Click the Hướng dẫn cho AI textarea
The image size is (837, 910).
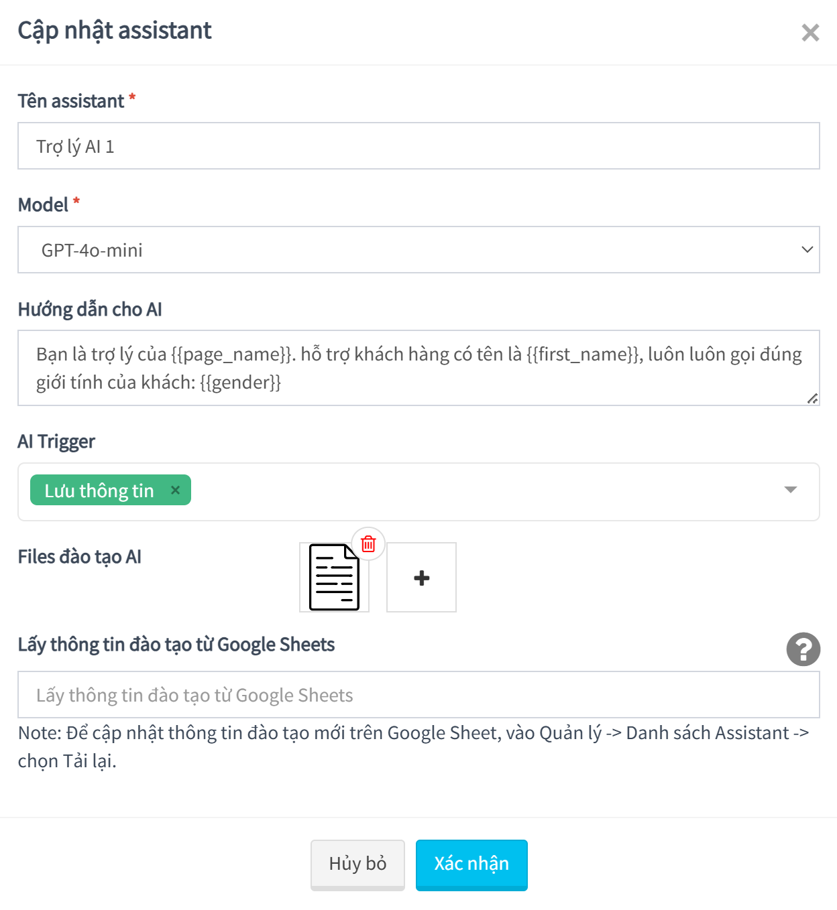418,368
